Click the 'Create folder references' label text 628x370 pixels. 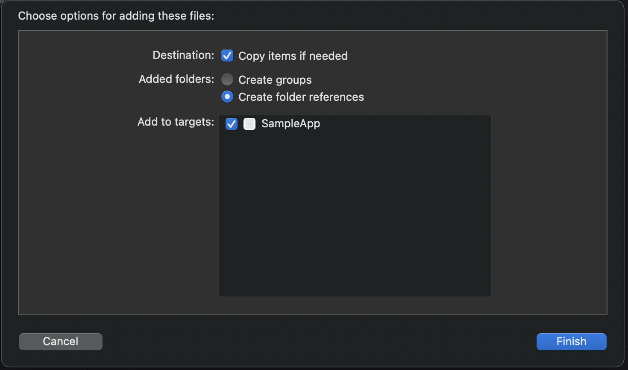[301, 97]
